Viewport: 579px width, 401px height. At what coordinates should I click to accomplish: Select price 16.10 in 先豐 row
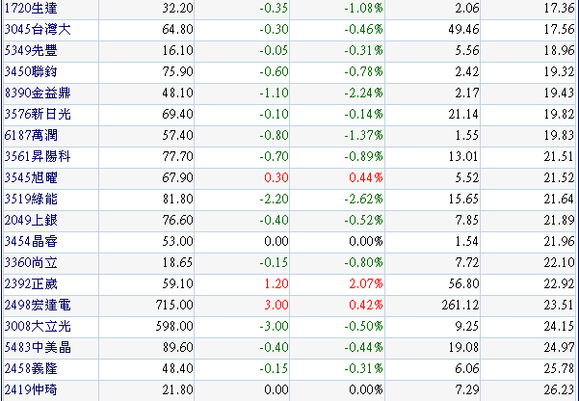point(177,51)
